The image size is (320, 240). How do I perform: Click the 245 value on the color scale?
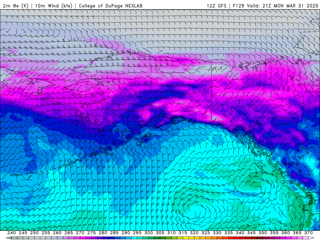coord(23,233)
